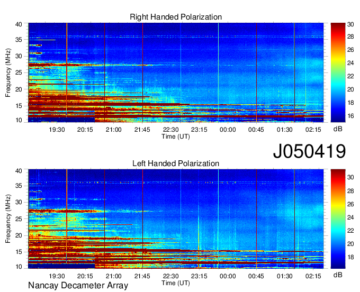Click the 10 MHz tick on Left Handed plot
The image size is (360, 292).
(19, 267)
